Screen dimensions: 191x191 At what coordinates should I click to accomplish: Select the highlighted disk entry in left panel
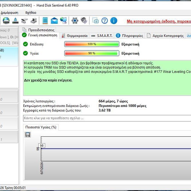9,57
